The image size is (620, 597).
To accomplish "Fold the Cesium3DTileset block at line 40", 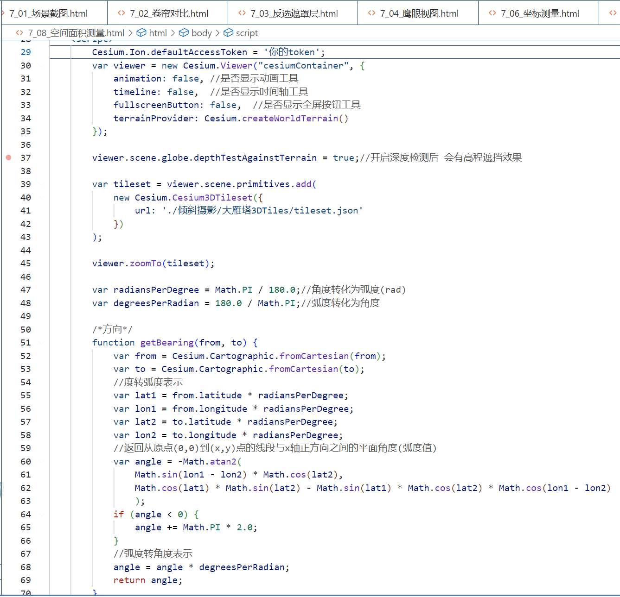I will point(42,197).
